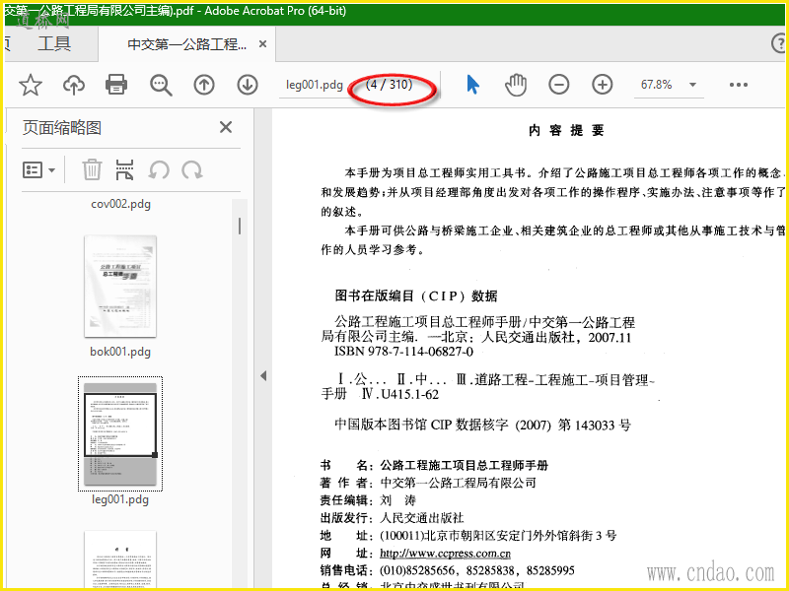Open zoom level dropdown arrow
789x591 pixels.
(x=693, y=85)
